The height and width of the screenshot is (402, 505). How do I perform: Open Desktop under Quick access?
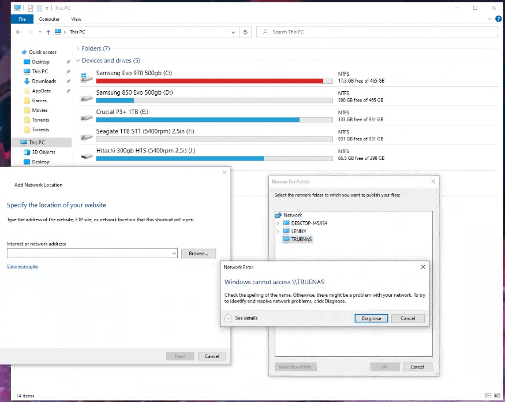click(40, 62)
